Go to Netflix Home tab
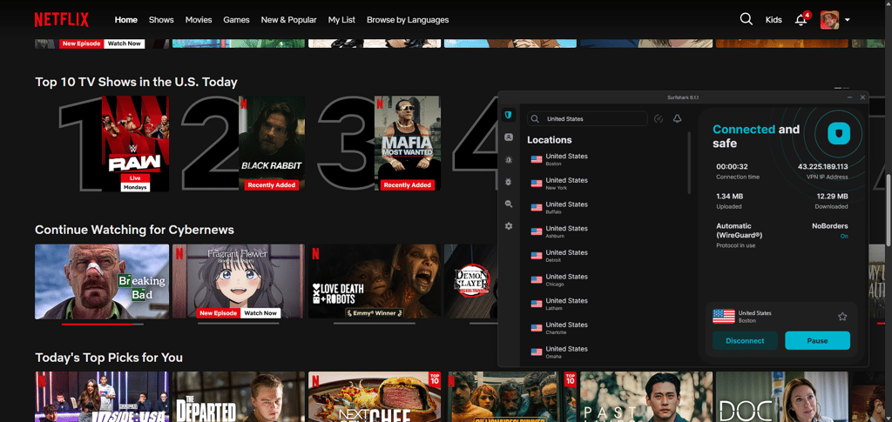 pyautogui.click(x=125, y=20)
